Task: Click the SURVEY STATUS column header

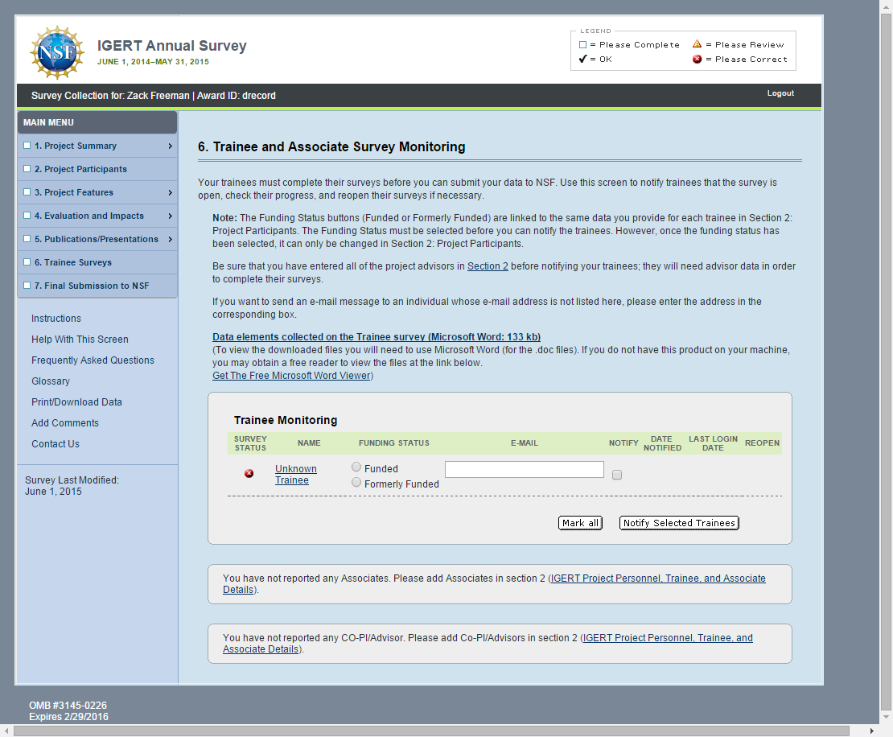Action: point(250,443)
